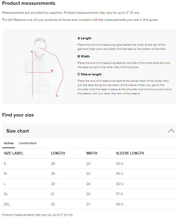This screenshot has height=219, width=176.
Task: Click the red B marker on hoodie diagram
Action: click(x=52, y=71)
